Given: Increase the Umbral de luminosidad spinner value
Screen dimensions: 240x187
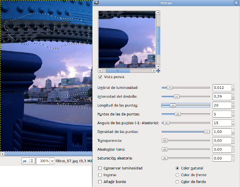Looking at the screenshot, I should [233, 86].
